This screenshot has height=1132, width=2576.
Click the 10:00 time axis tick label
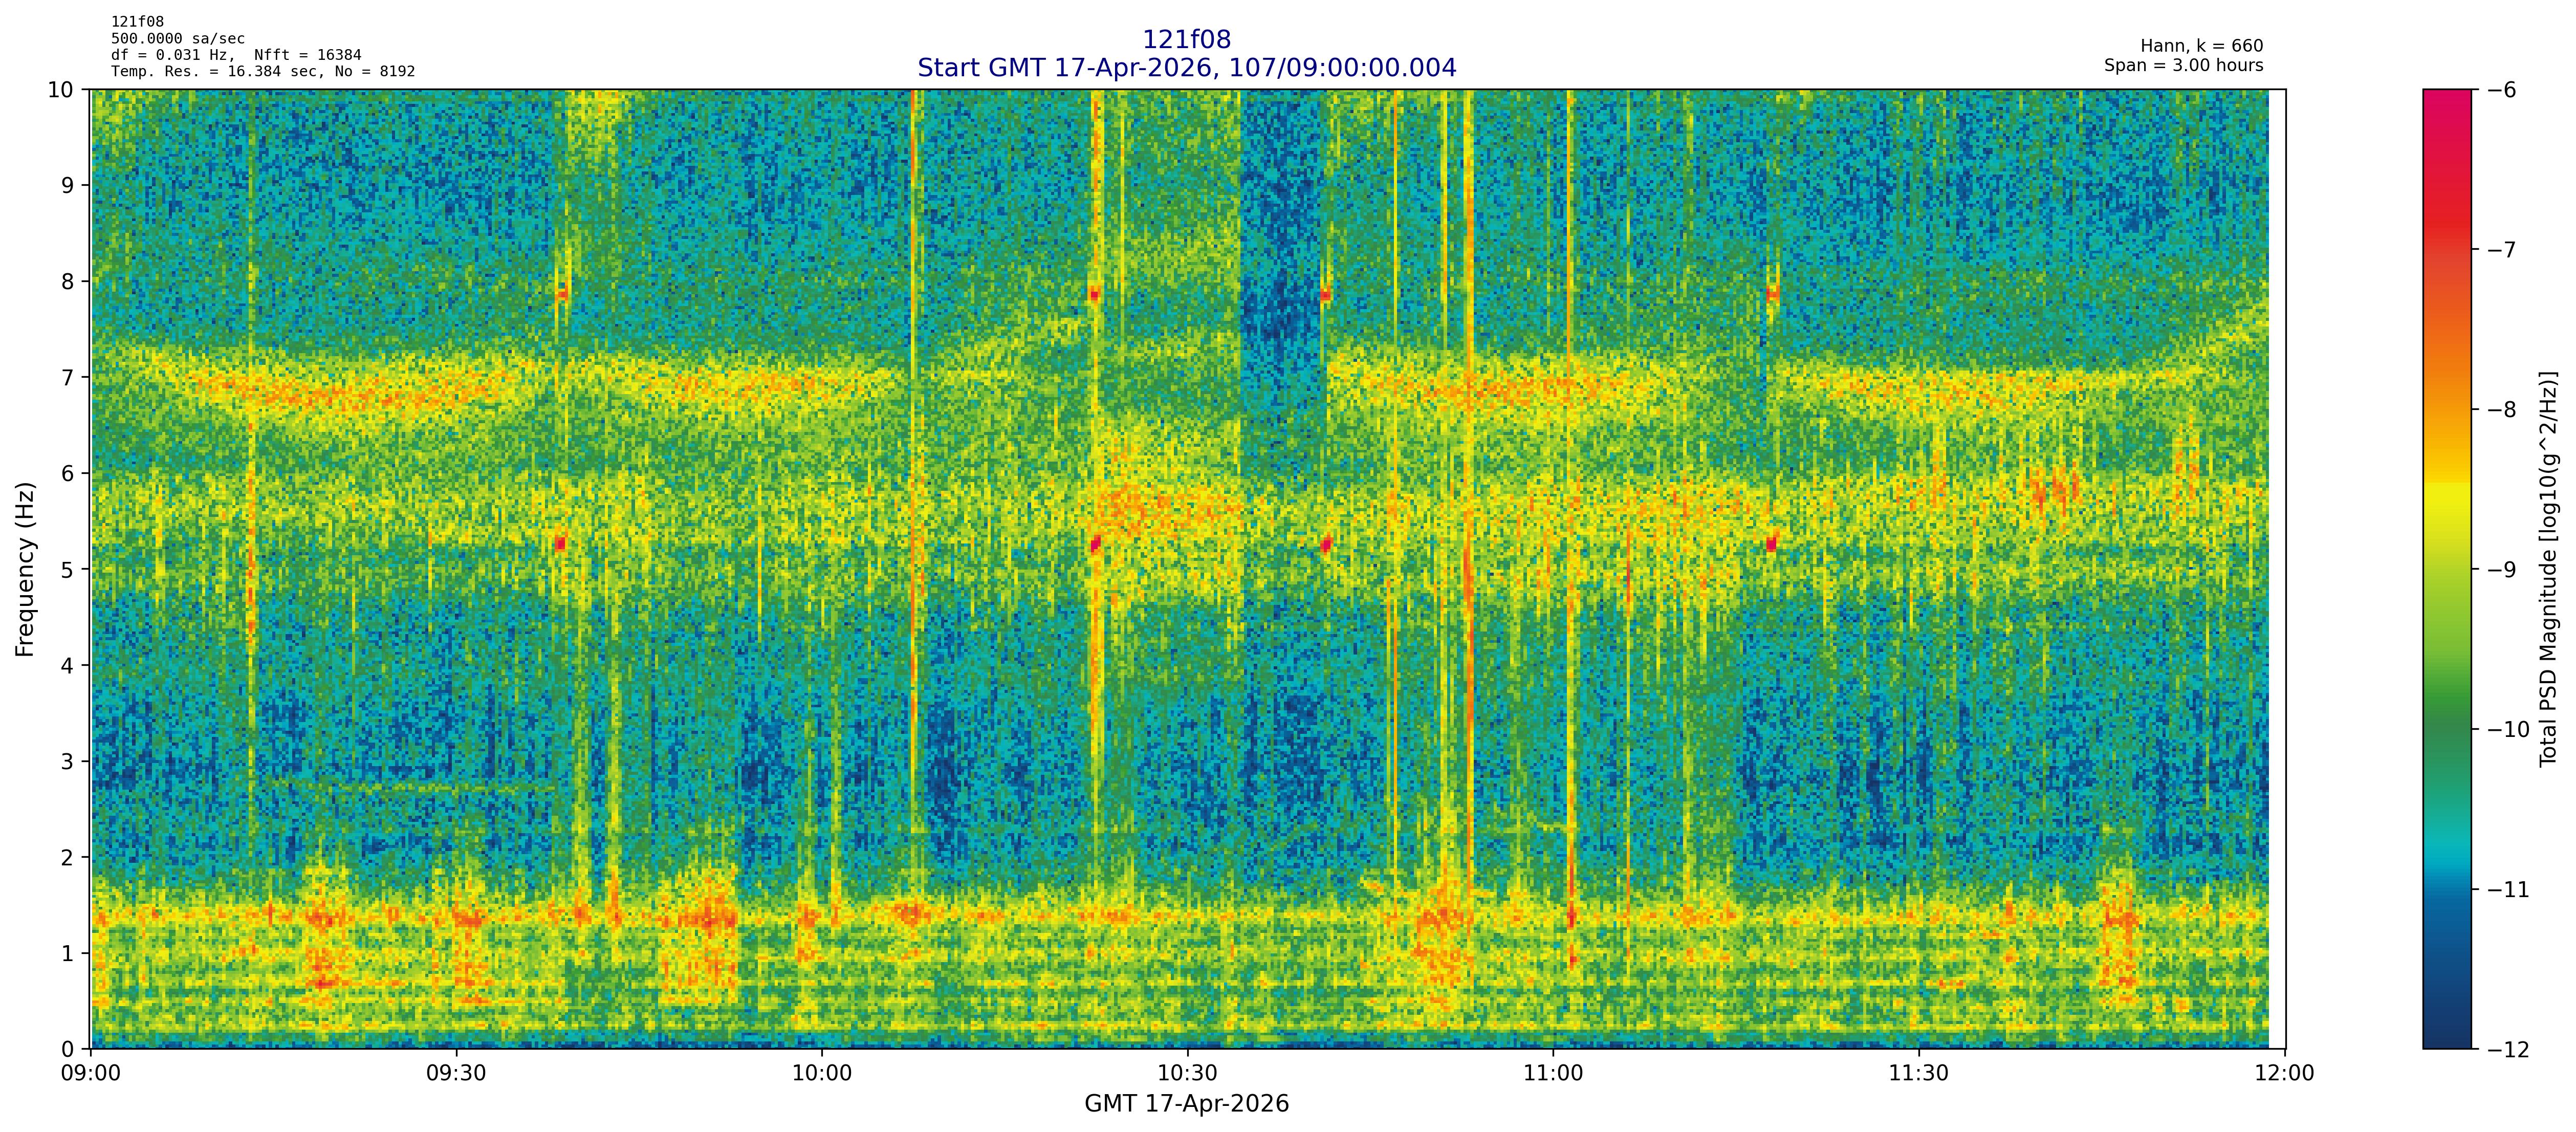(x=822, y=1074)
